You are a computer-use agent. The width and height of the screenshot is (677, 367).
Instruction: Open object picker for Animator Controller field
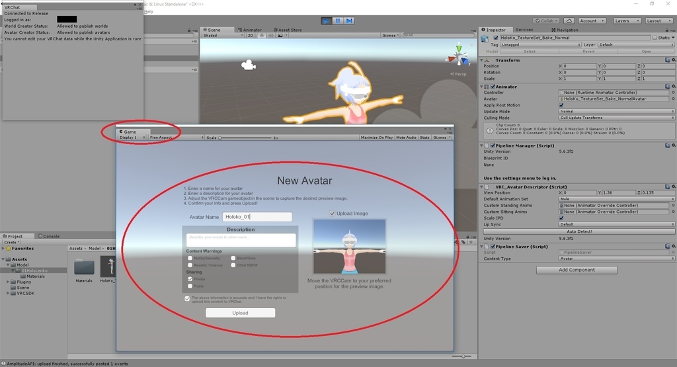coord(673,93)
